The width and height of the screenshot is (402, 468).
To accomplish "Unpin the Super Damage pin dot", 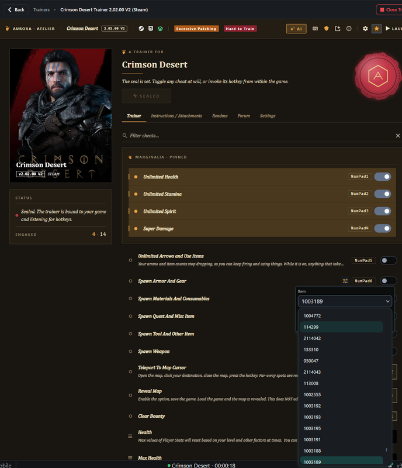I will [136, 228].
